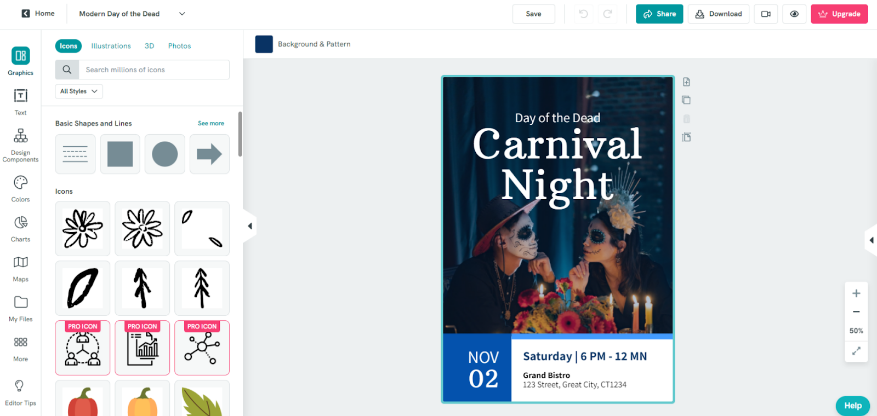
Task: Open the Colors palette panel
Action: pos(20,189)
